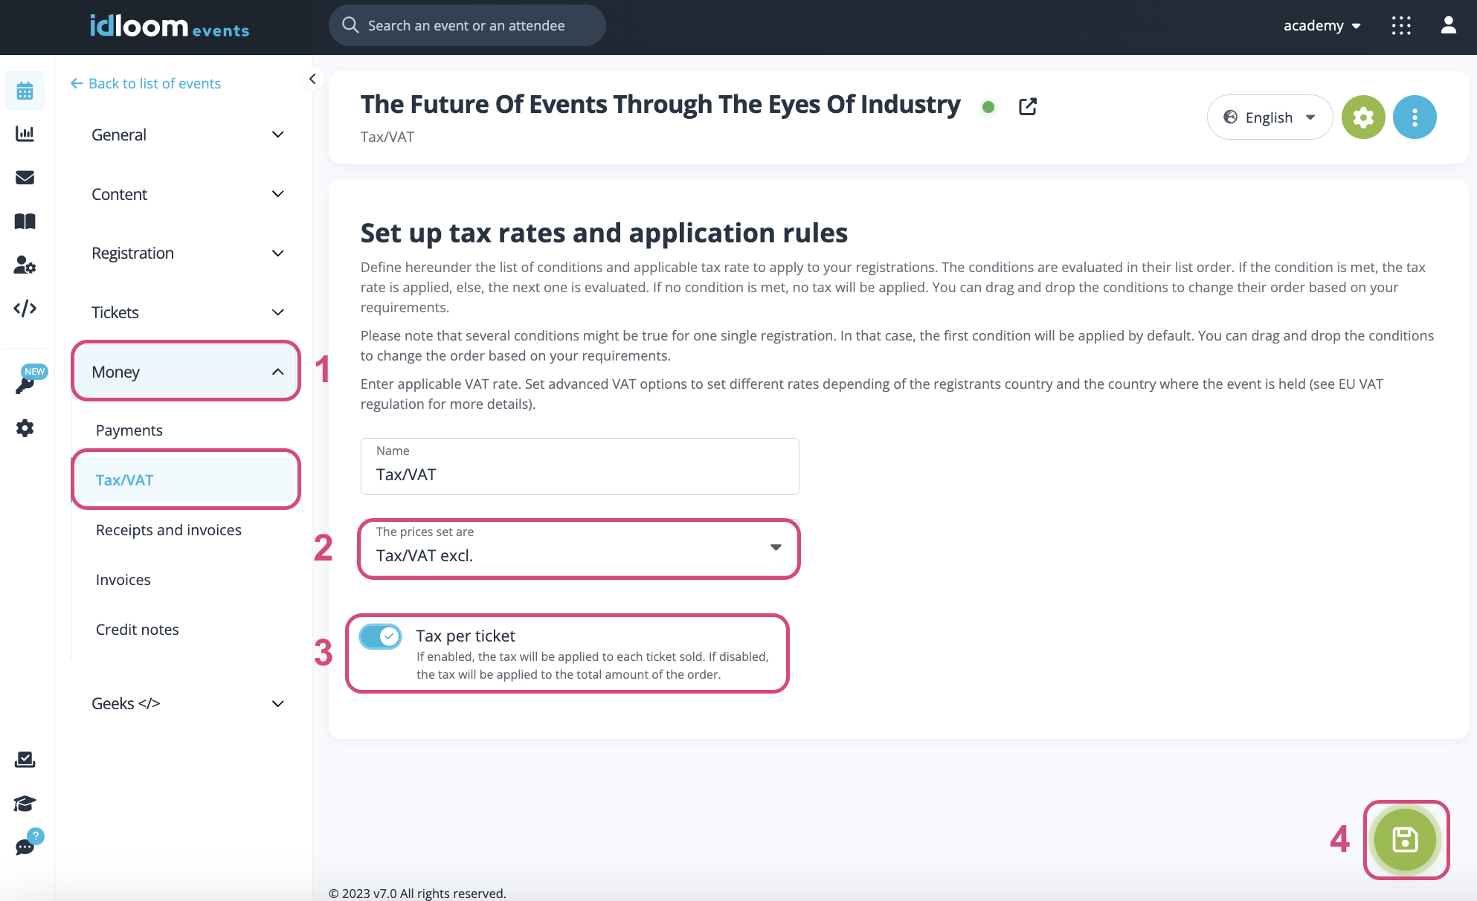
Task: Click the save button in bottom right
Action: 1404,840
